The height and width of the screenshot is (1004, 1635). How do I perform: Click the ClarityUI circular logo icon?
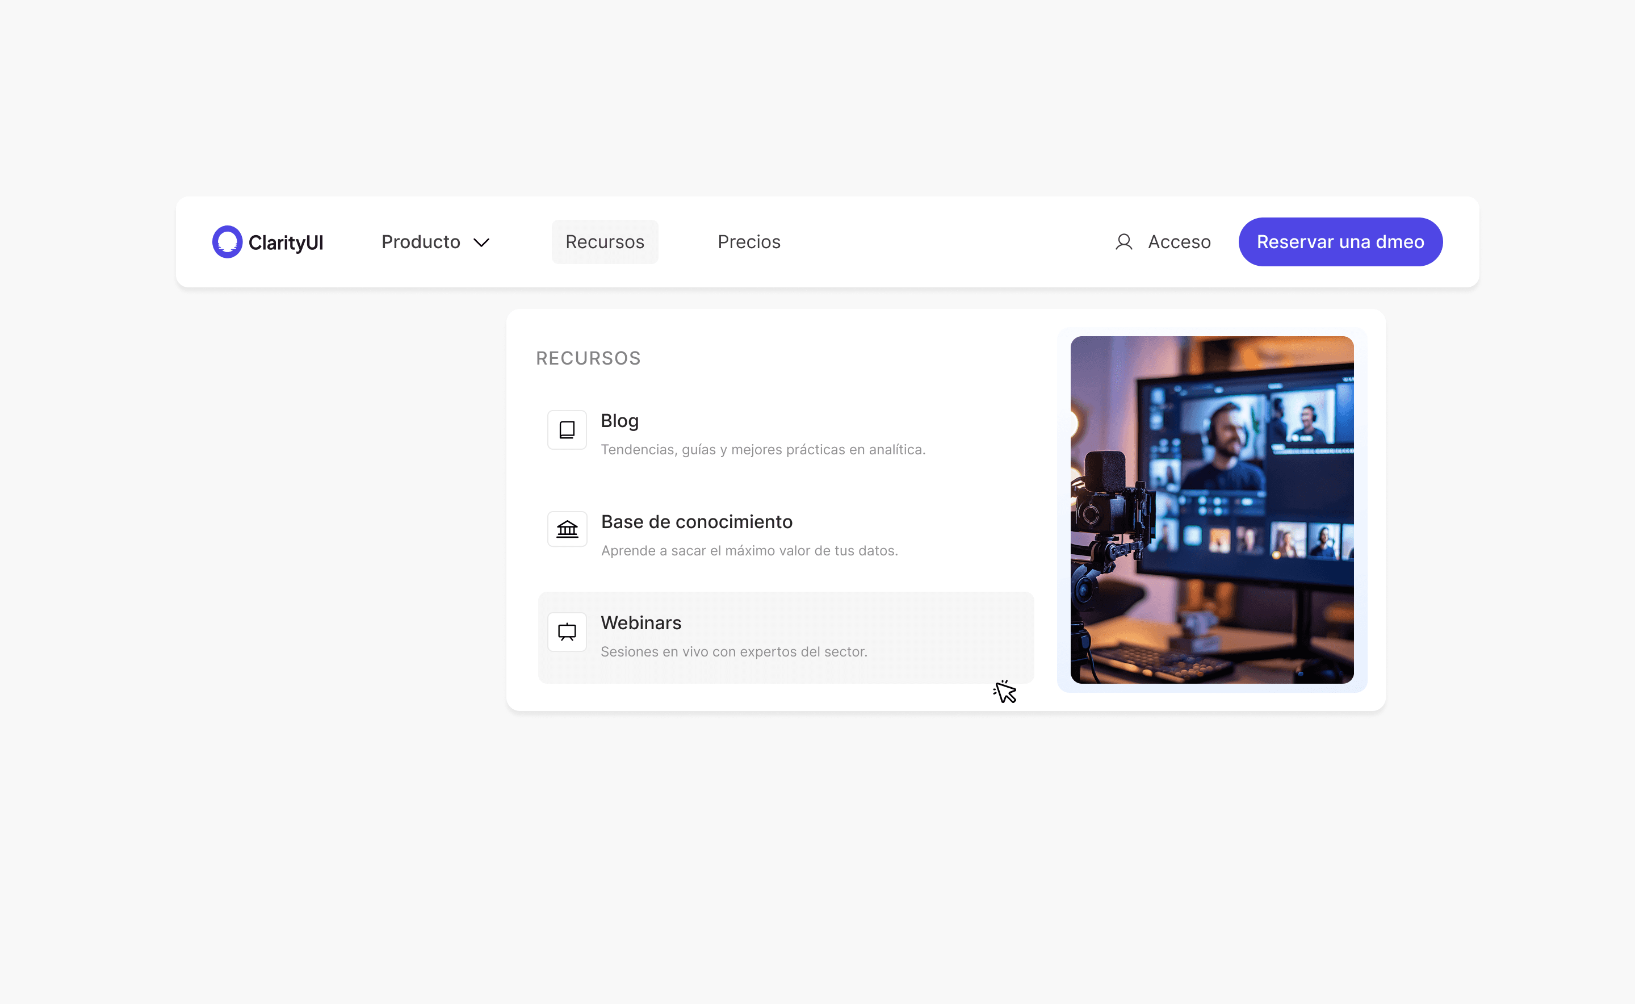tap(227, 242)
